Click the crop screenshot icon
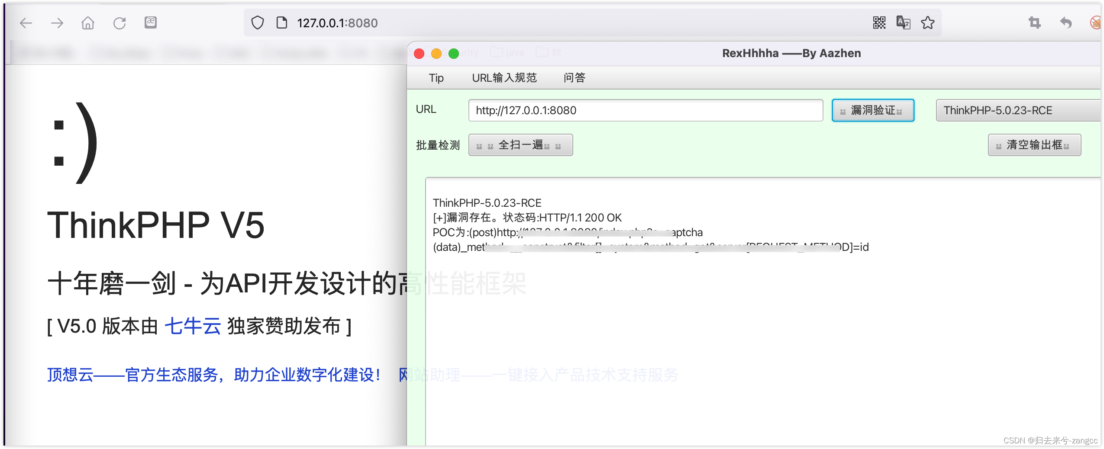 (1035, 22)
